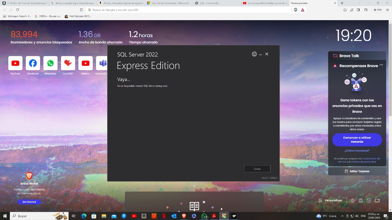This screenshot has height=220, width=392.
Task: Toggle the browser sidebar panel icon
Action: 358,10
